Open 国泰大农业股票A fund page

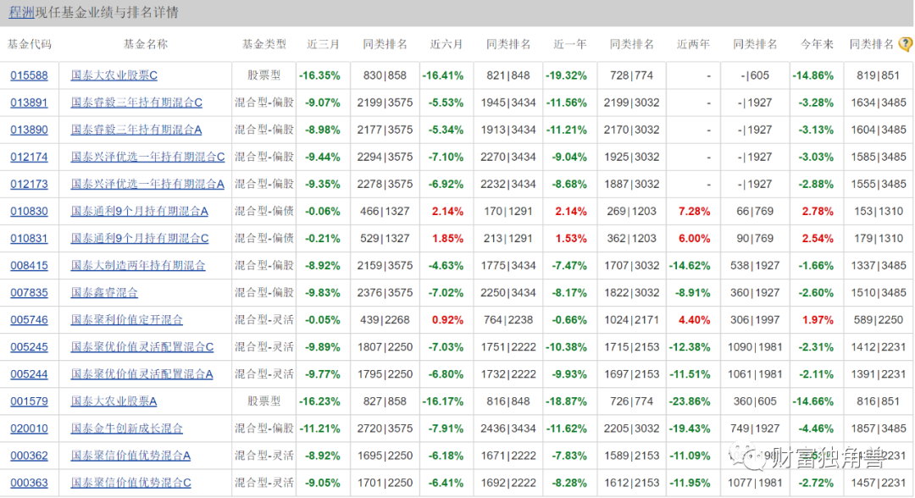point(114,401)
